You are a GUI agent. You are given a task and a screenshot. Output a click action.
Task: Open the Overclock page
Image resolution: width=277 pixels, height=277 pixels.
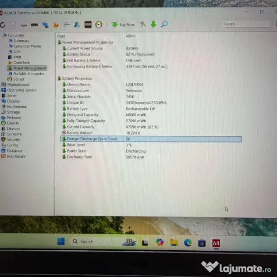(x=19, y=63)
